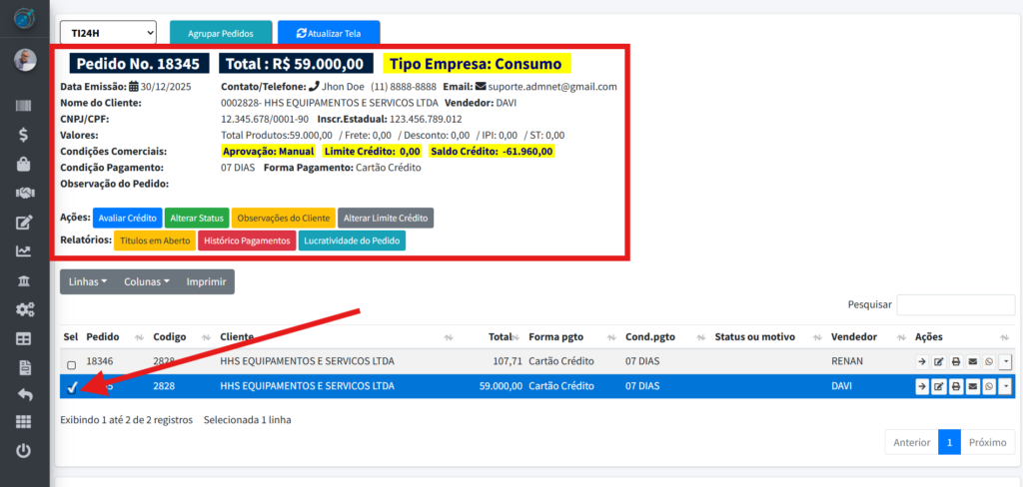Go to the Próximo page

[x=988, y=442]
